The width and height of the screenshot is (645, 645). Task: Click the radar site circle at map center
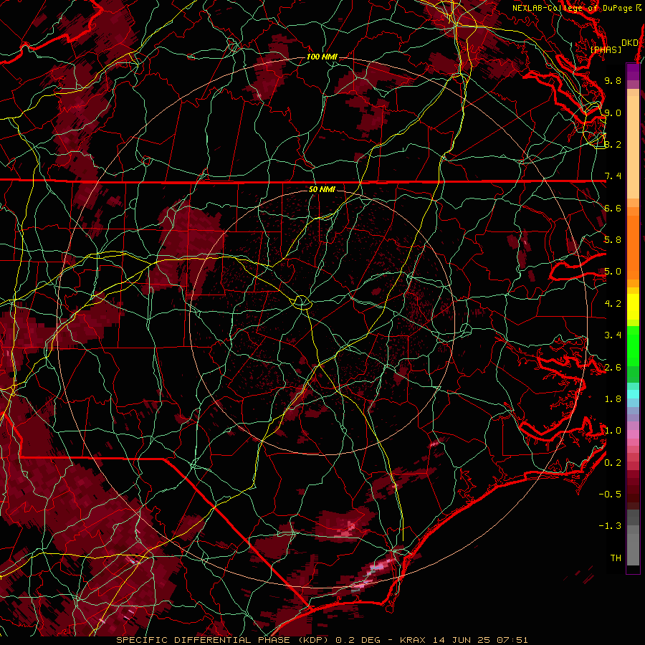tap(302, 303)
